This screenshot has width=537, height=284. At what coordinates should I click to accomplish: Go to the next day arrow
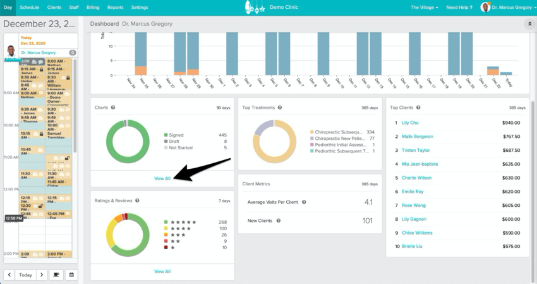coord(41,275)
